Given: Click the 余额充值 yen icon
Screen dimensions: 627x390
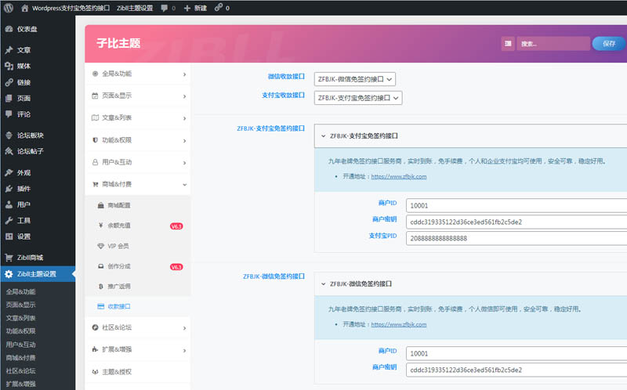Looking at the screenshot, I should [x=101, y=226].
